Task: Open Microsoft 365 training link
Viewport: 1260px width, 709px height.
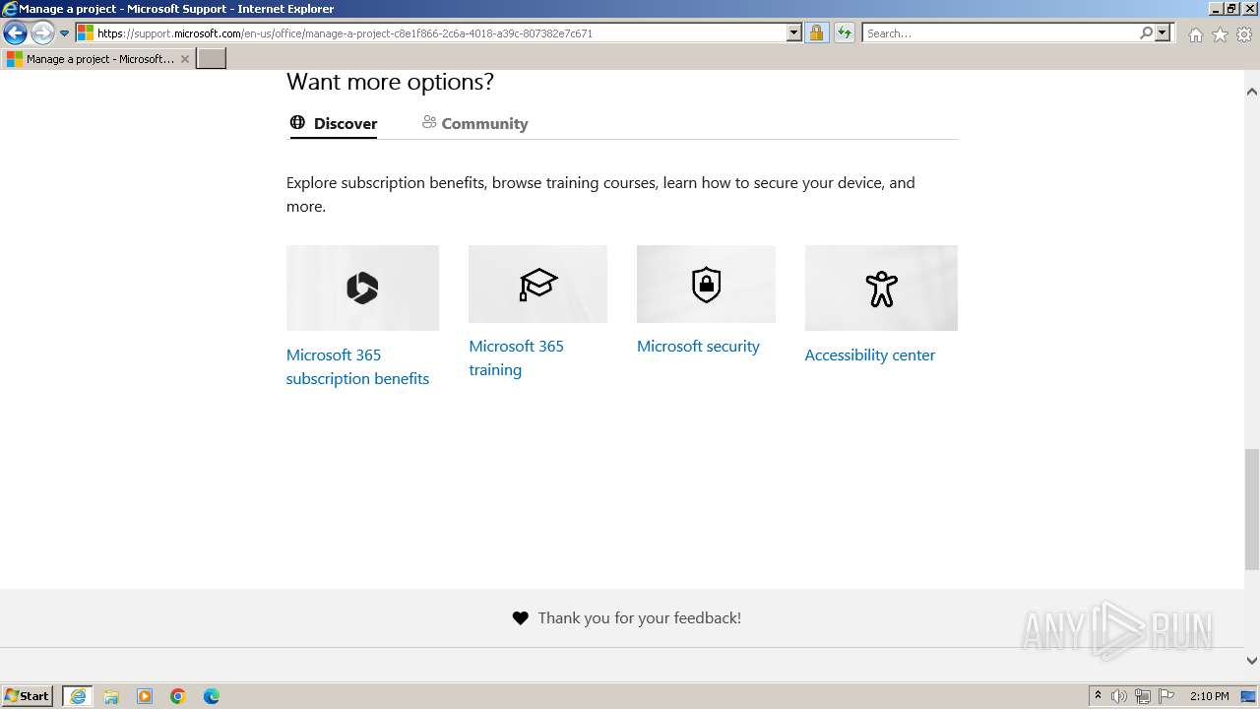Action: pyautogui.click(x=516, y=357)
